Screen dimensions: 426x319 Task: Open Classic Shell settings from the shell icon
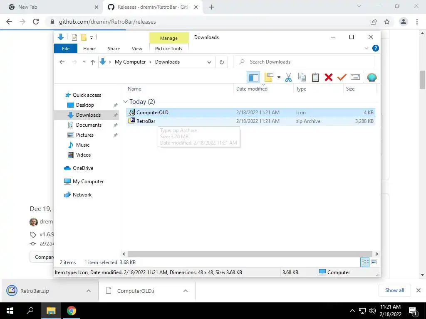[372, 78]
